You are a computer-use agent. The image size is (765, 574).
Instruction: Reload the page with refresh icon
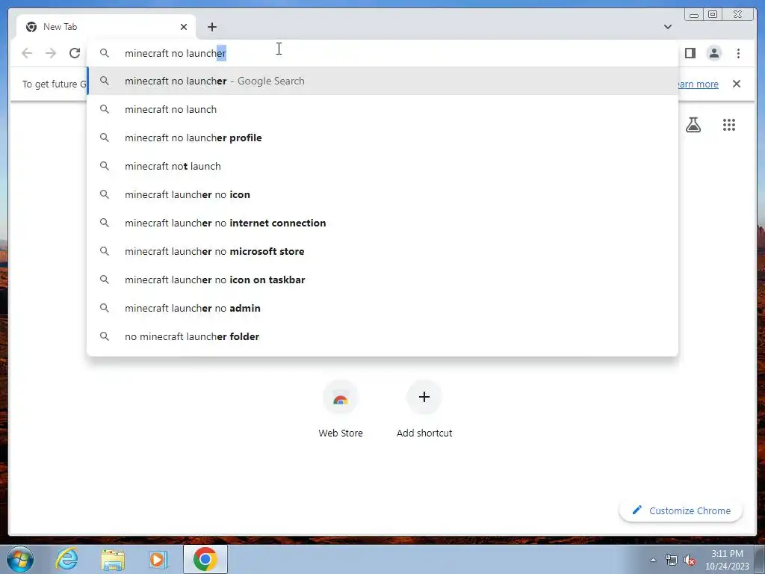tap(75, 53)
